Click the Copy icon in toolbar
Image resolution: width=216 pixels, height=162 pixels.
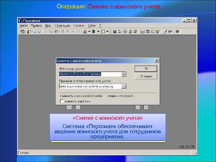pyautogui.click(x=51, y=31)
